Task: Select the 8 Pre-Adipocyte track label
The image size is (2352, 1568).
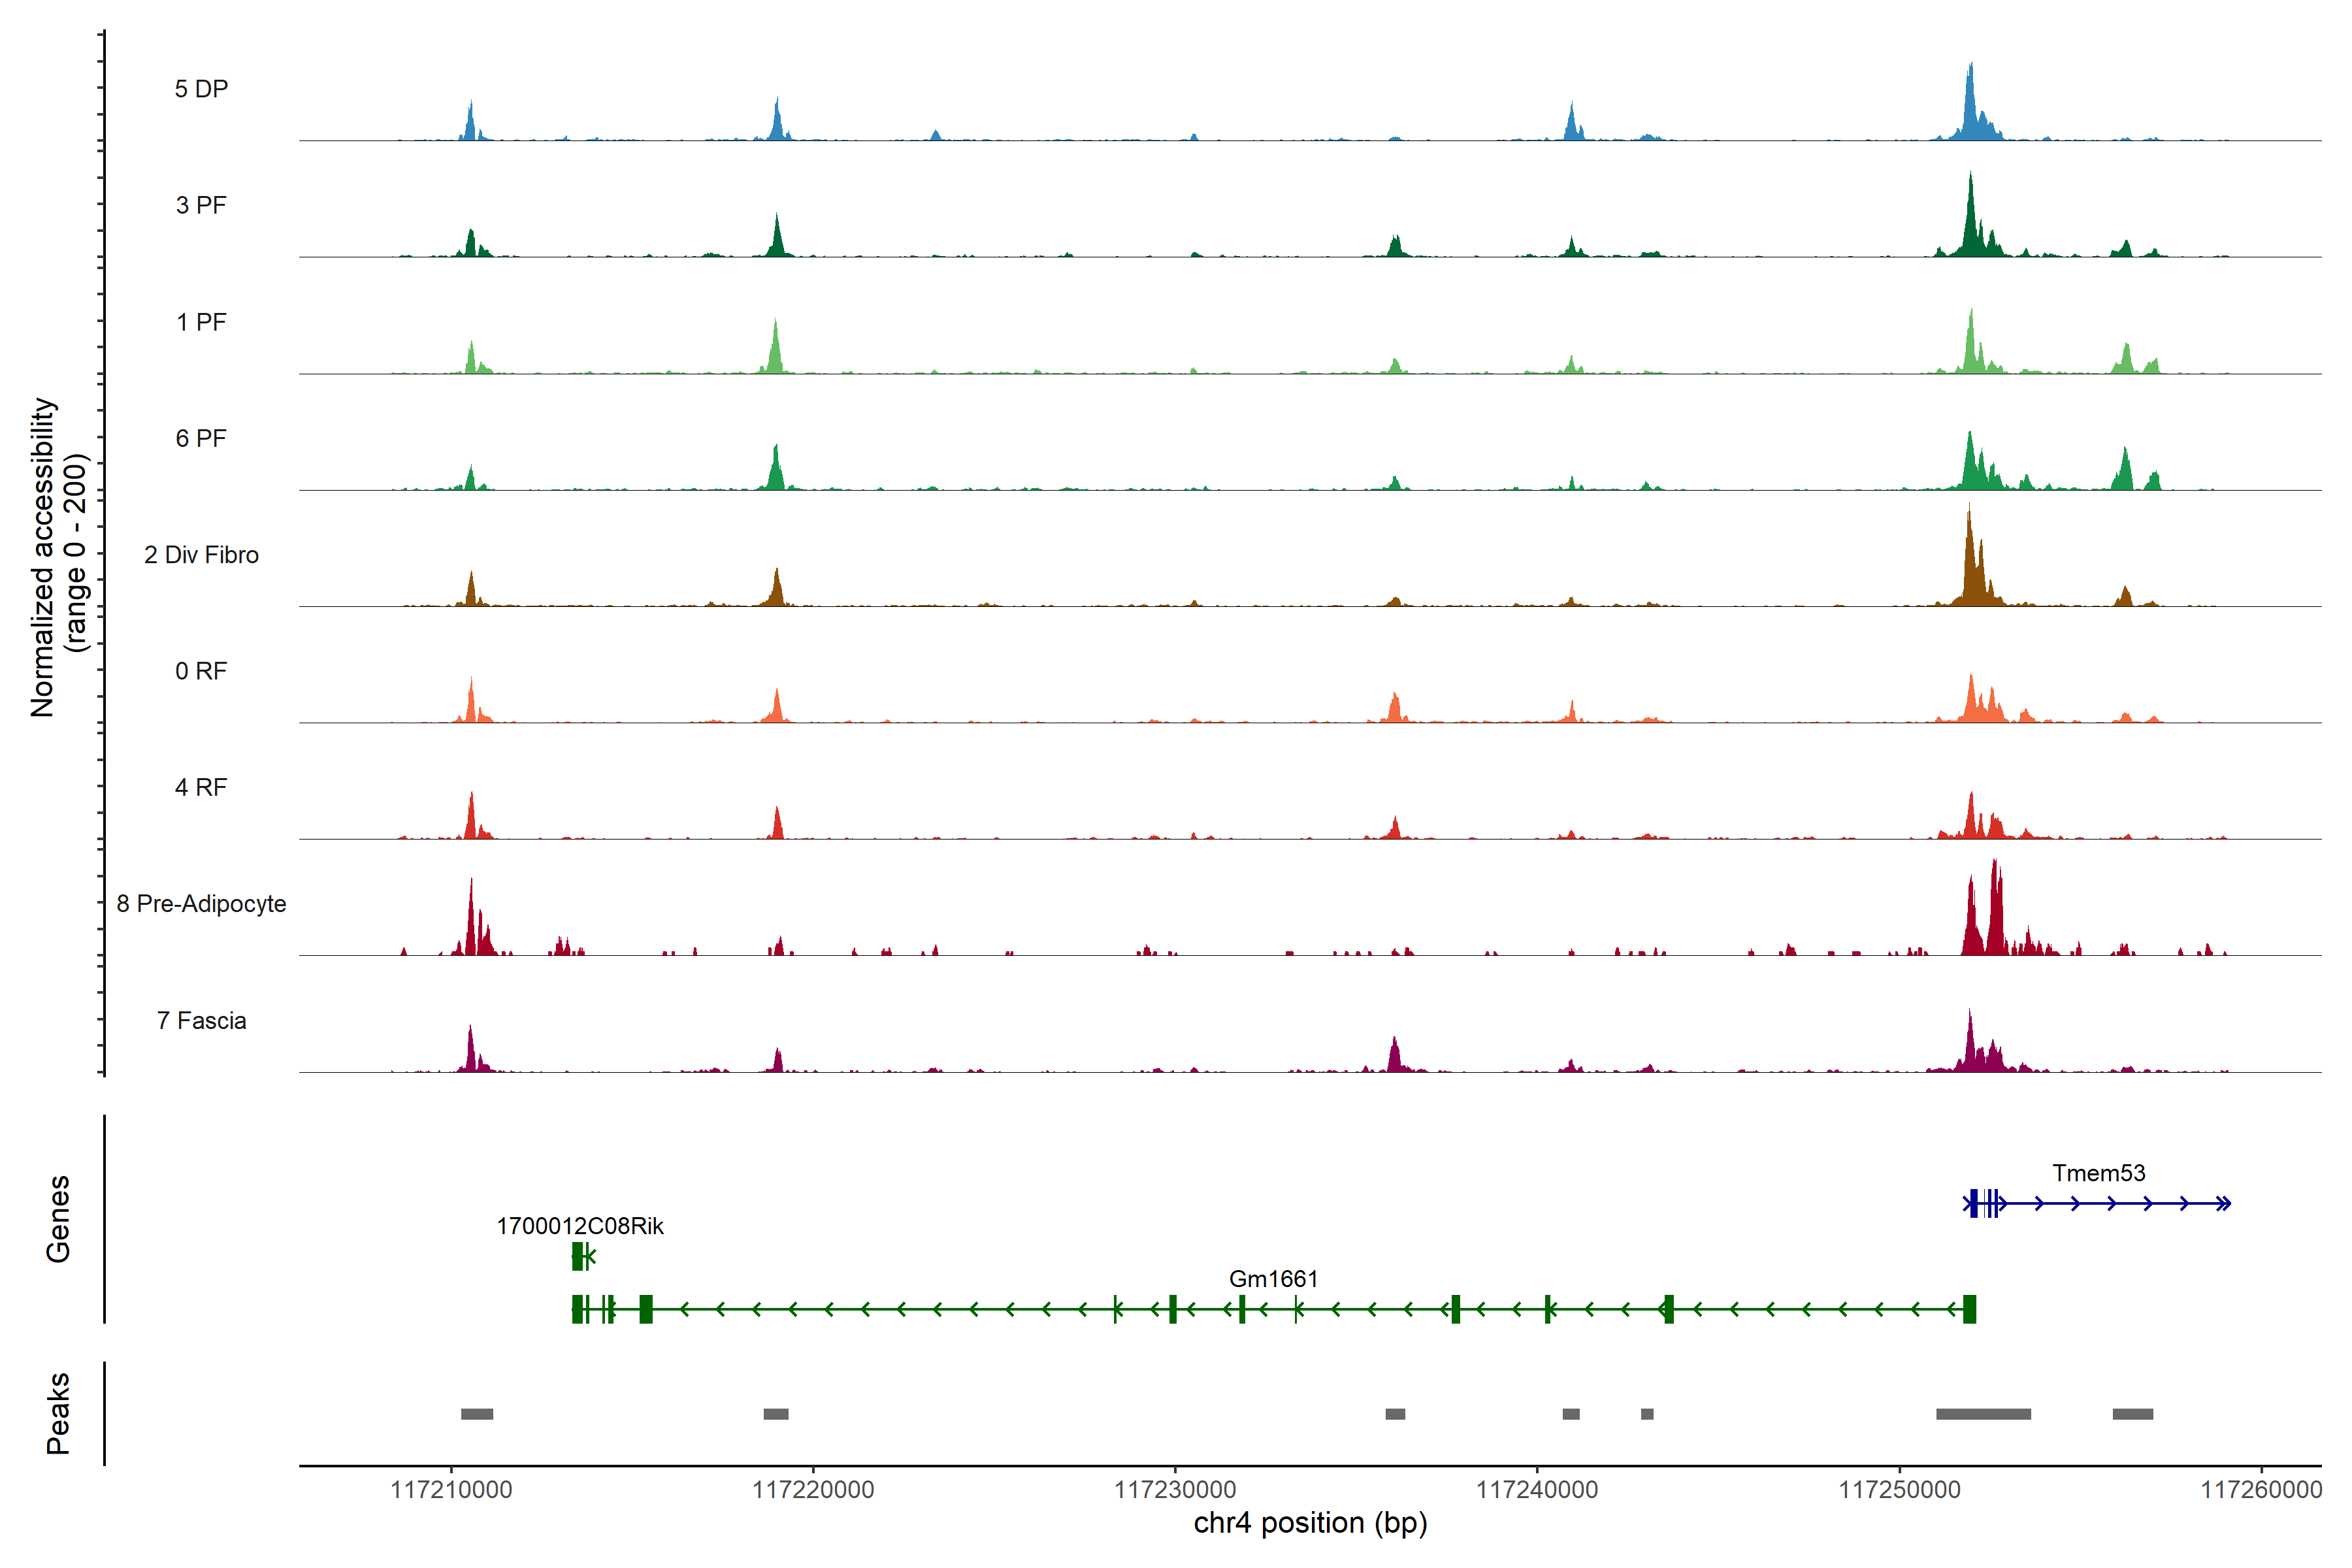Action: [201, 904]
